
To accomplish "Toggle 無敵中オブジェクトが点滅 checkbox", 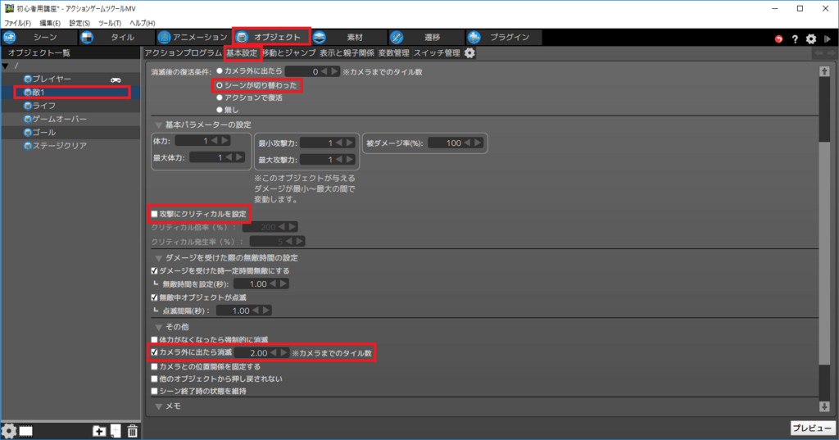I will pos(155,297).
